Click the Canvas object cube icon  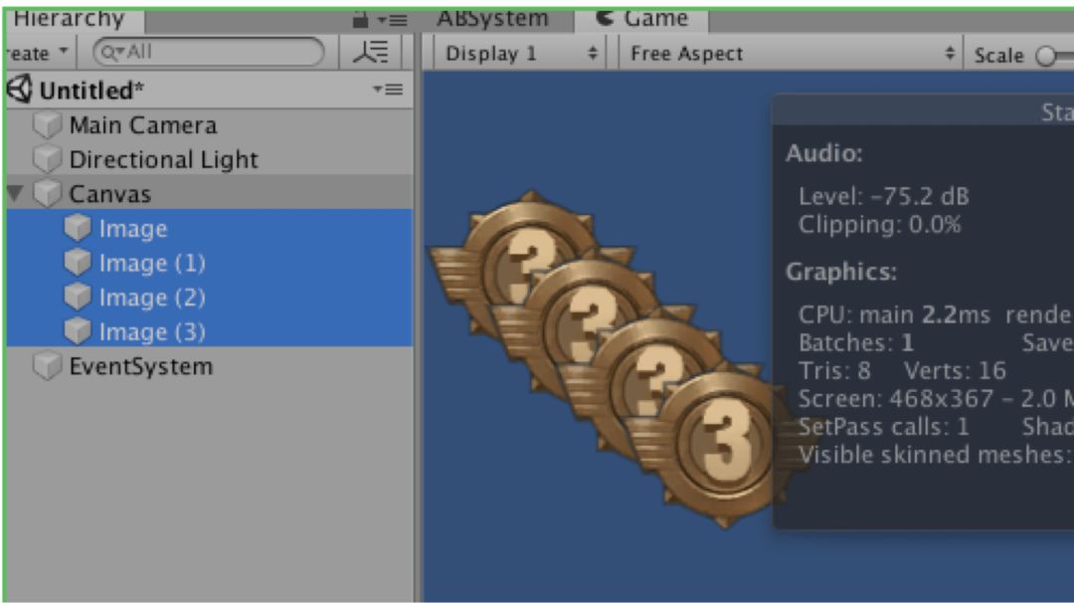48,193
